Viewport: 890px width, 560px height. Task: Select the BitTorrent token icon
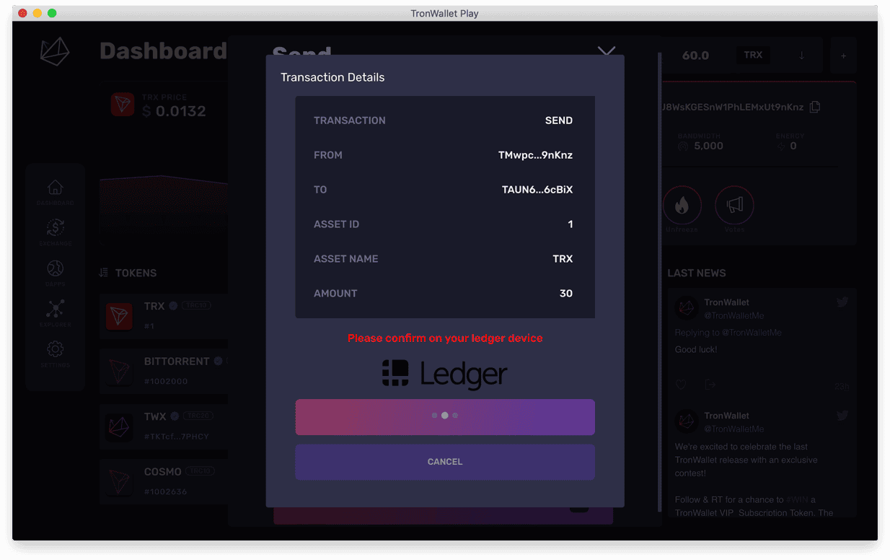coord(119,371)
